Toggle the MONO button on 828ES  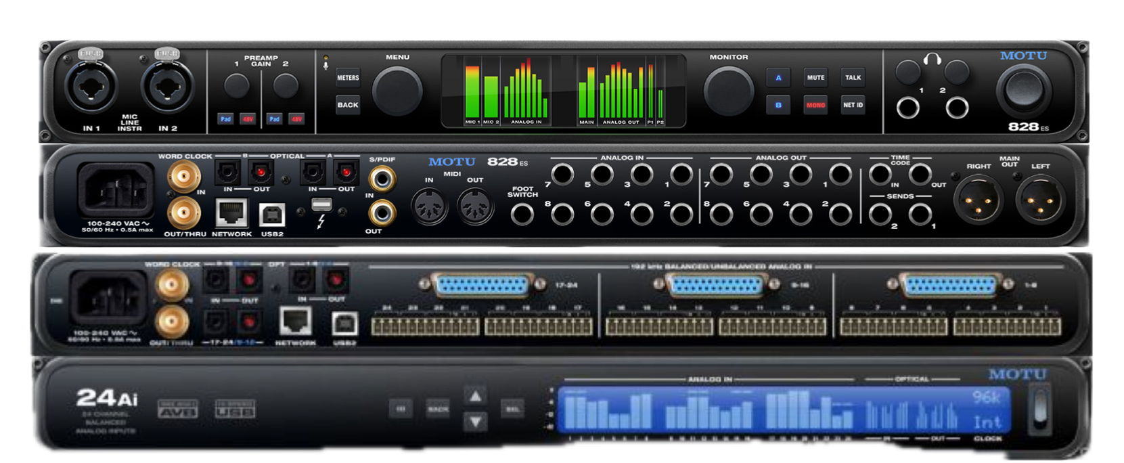tap(815, 105)
